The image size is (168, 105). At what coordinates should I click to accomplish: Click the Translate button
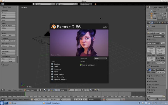click(x=8, y=13)
